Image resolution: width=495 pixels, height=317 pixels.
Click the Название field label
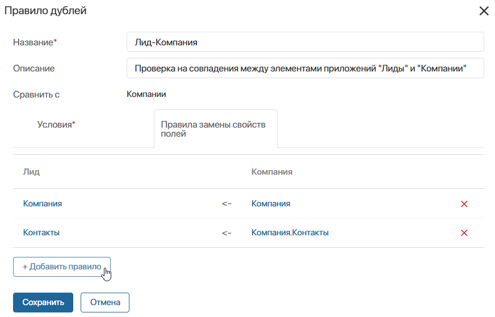pyautogui.click(x=35, y=42)
